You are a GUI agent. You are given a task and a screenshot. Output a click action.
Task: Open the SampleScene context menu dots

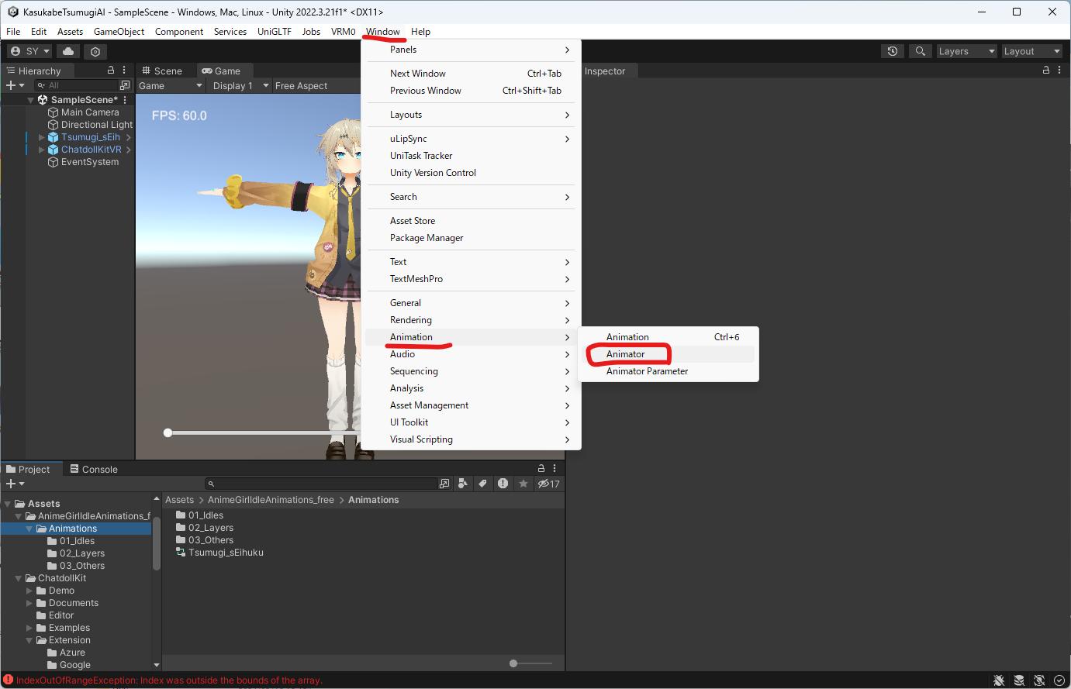coord(125,100)
